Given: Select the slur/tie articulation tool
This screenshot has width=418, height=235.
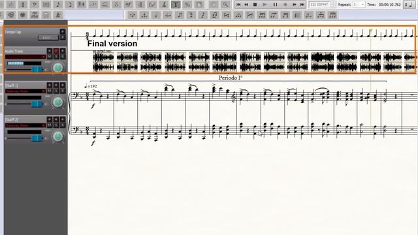Looking at the screenshot, I should [104, 5].
